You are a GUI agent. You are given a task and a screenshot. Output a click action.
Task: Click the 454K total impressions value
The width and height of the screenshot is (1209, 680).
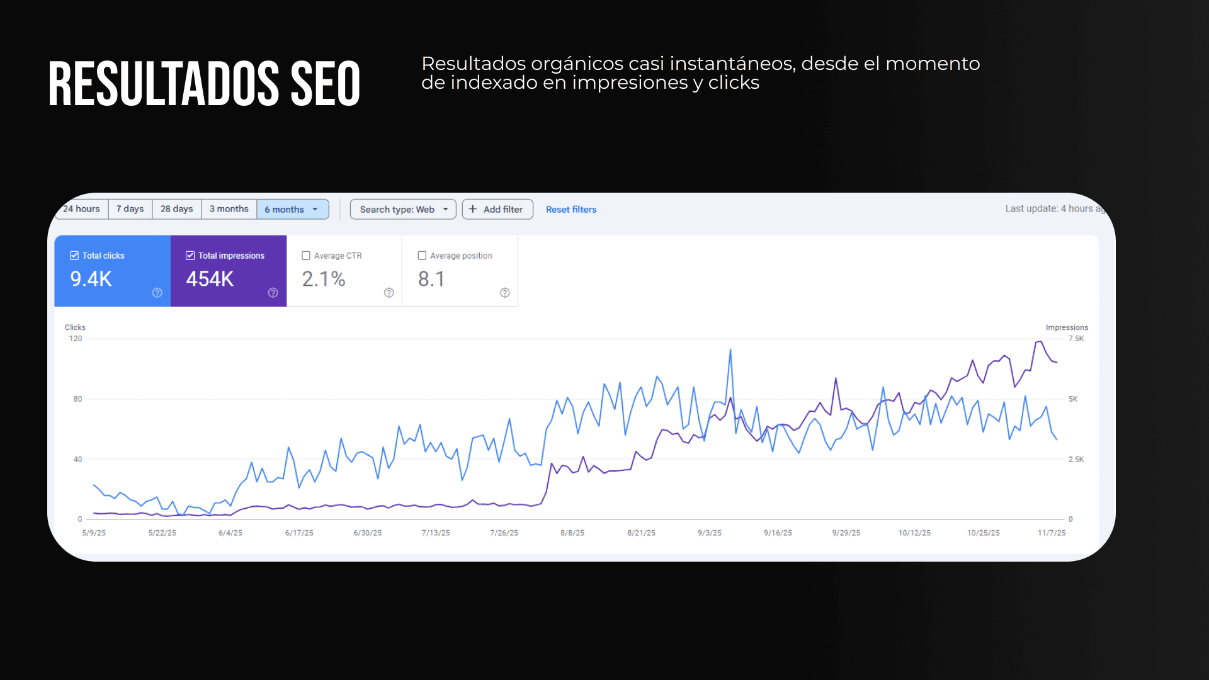[210, 279]
